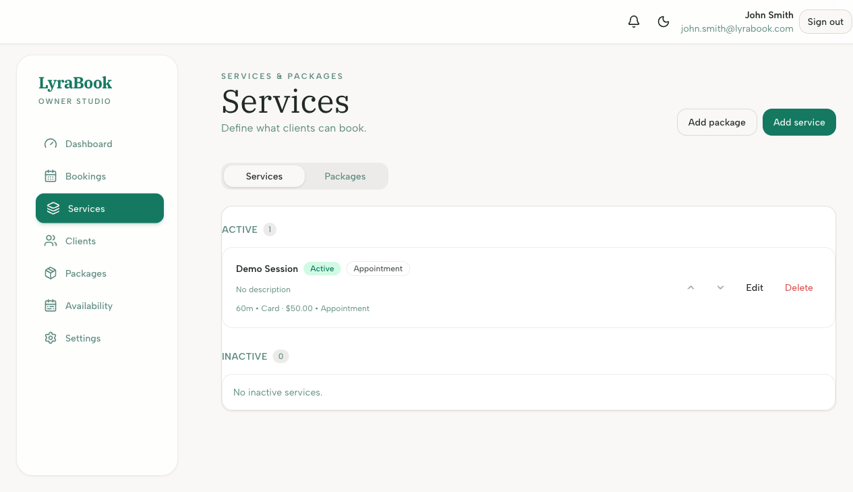Open Settings via the gear icon
Image resolution: width=853 pixels, height=492 pixels.
pyautogui.click(x=50, y=337)
